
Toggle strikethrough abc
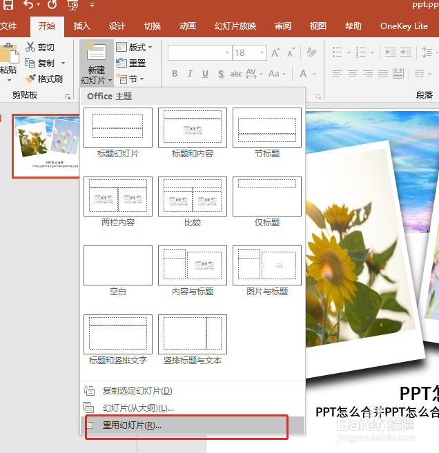tap(236, 74)
